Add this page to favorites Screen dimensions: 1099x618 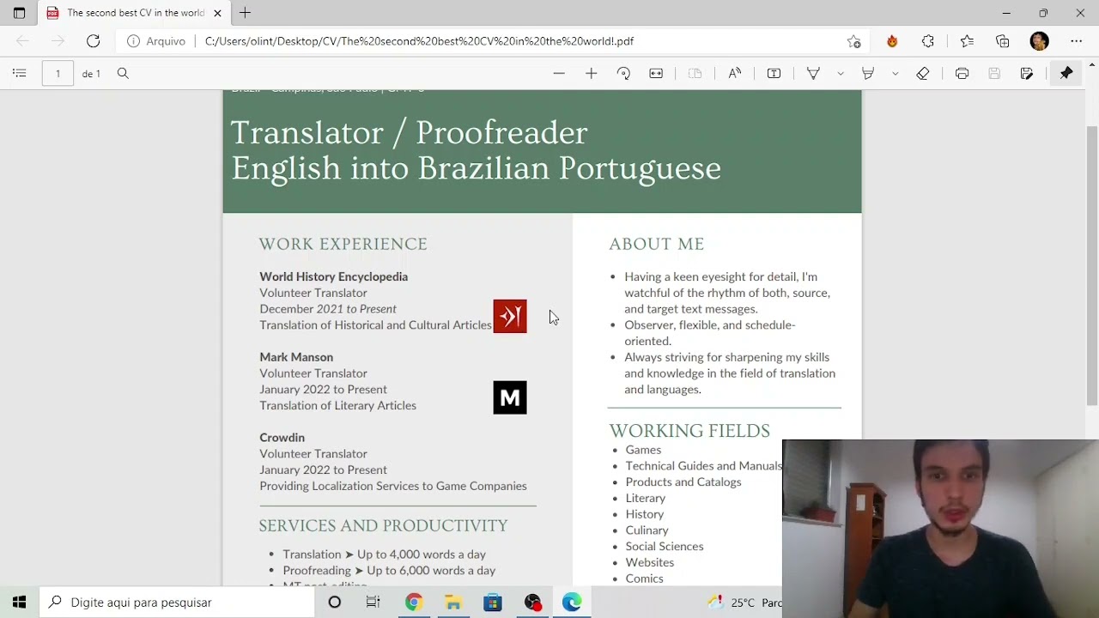coord(853,41)
